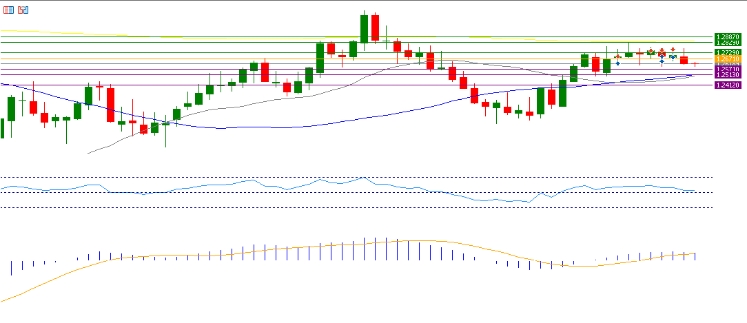The height and width of the screenshot is (323, 747).
Task: Select the bottom dashed level line of the oscillator
Action: pos(345,207)
